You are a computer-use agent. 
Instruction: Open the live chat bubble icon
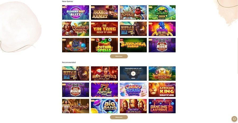tap(234, 119)
